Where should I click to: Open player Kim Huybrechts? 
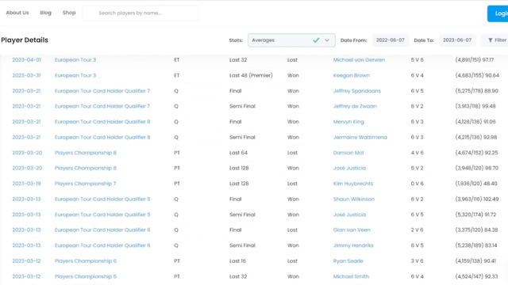[x=352, y=184]
